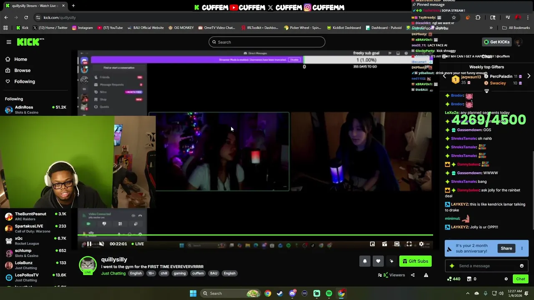Open chat settings gear
This screenshot has height=300, width=534.
coord(506,279)
